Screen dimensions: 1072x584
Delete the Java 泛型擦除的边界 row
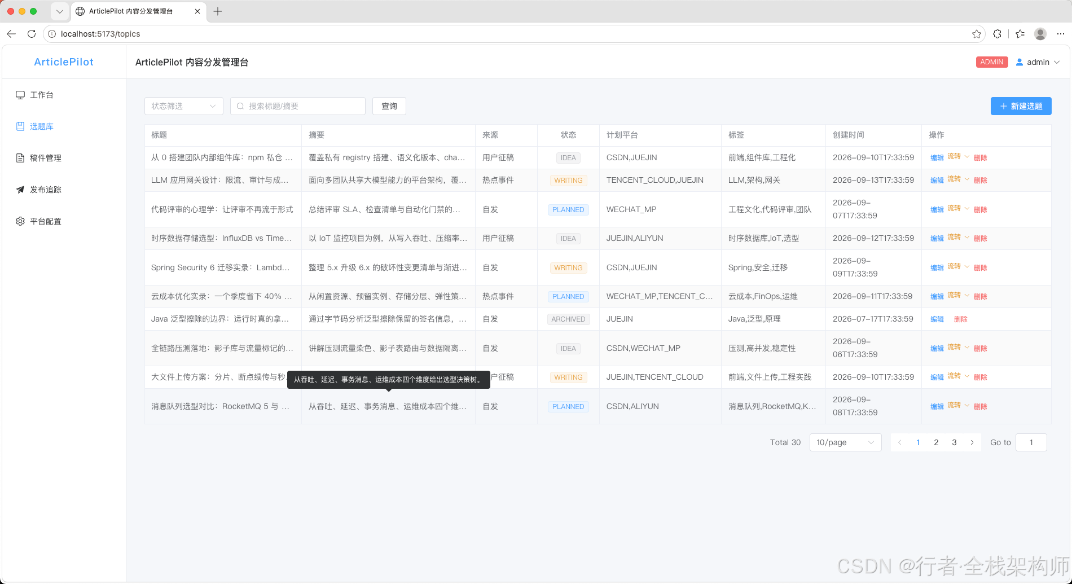961,319
